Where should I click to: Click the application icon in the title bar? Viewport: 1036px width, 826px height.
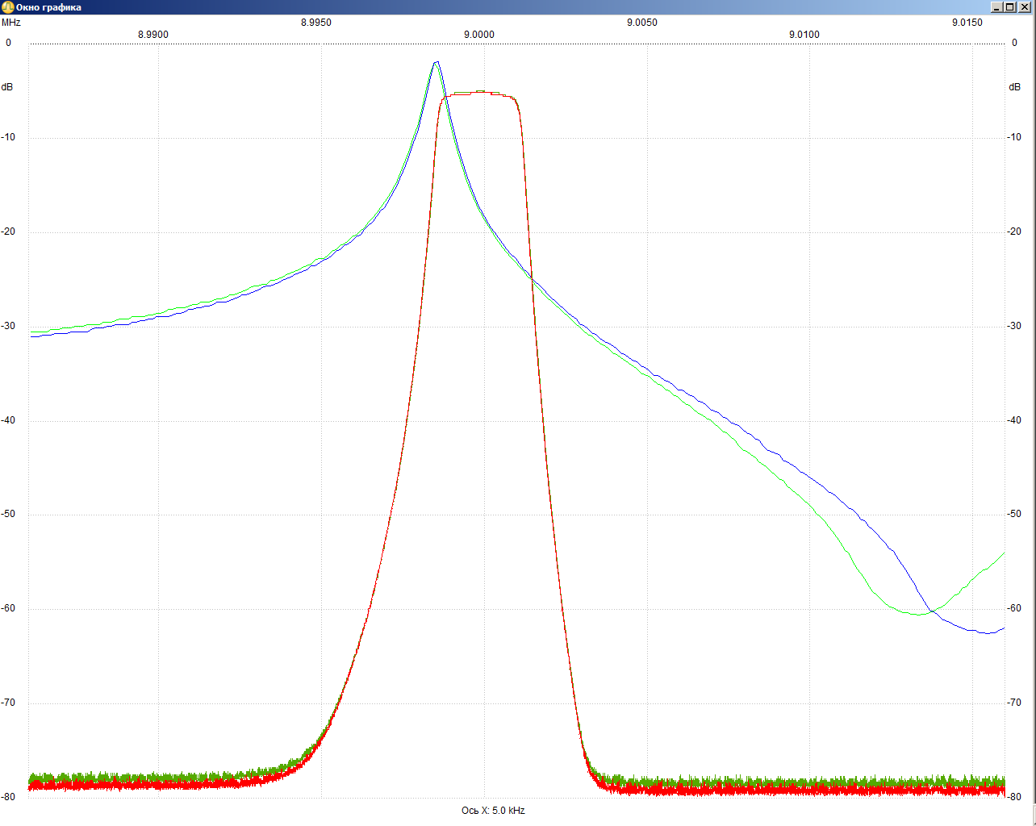(x=7, y=7)
